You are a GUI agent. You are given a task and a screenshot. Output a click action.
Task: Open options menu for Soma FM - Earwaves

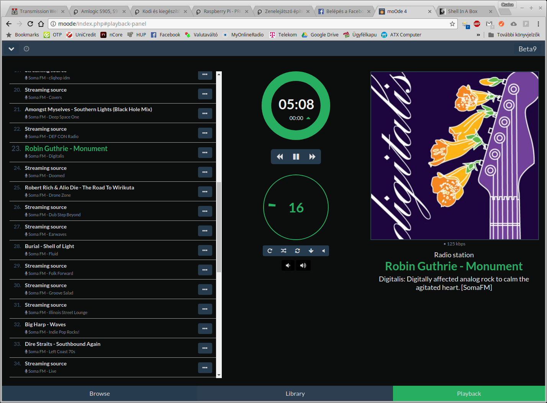[x=205, y=231]
